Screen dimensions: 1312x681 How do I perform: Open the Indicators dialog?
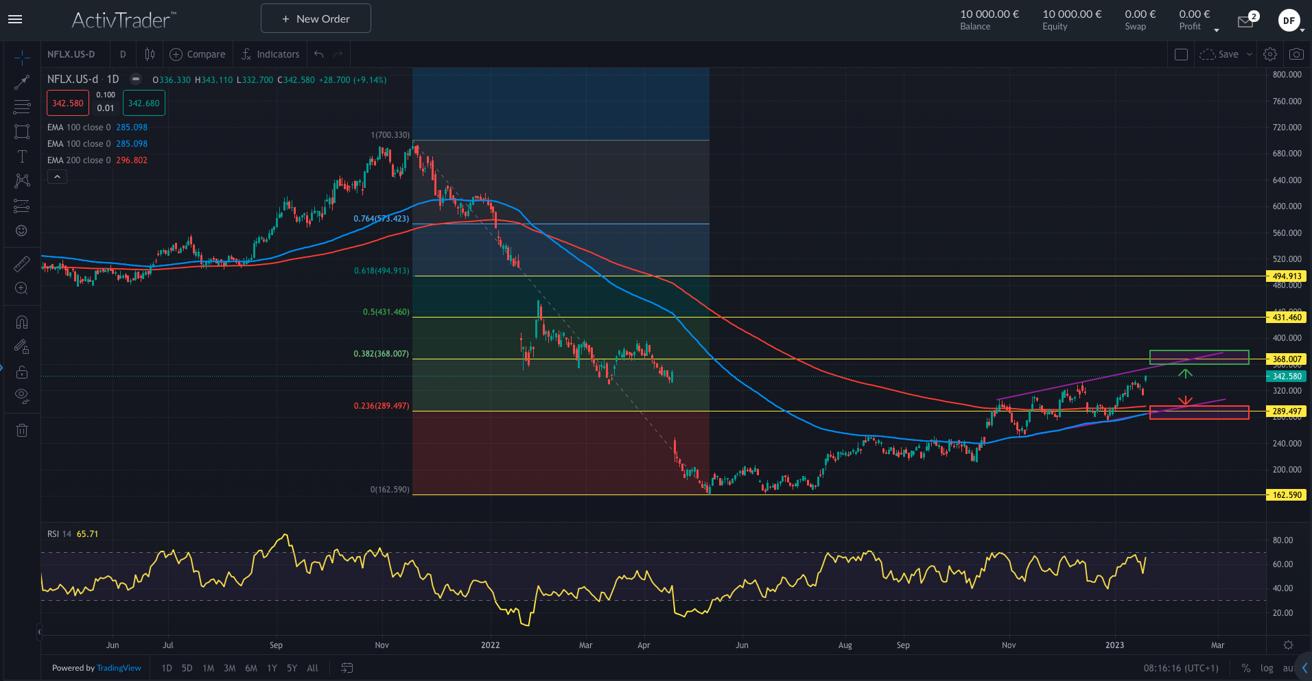point(270,54)
